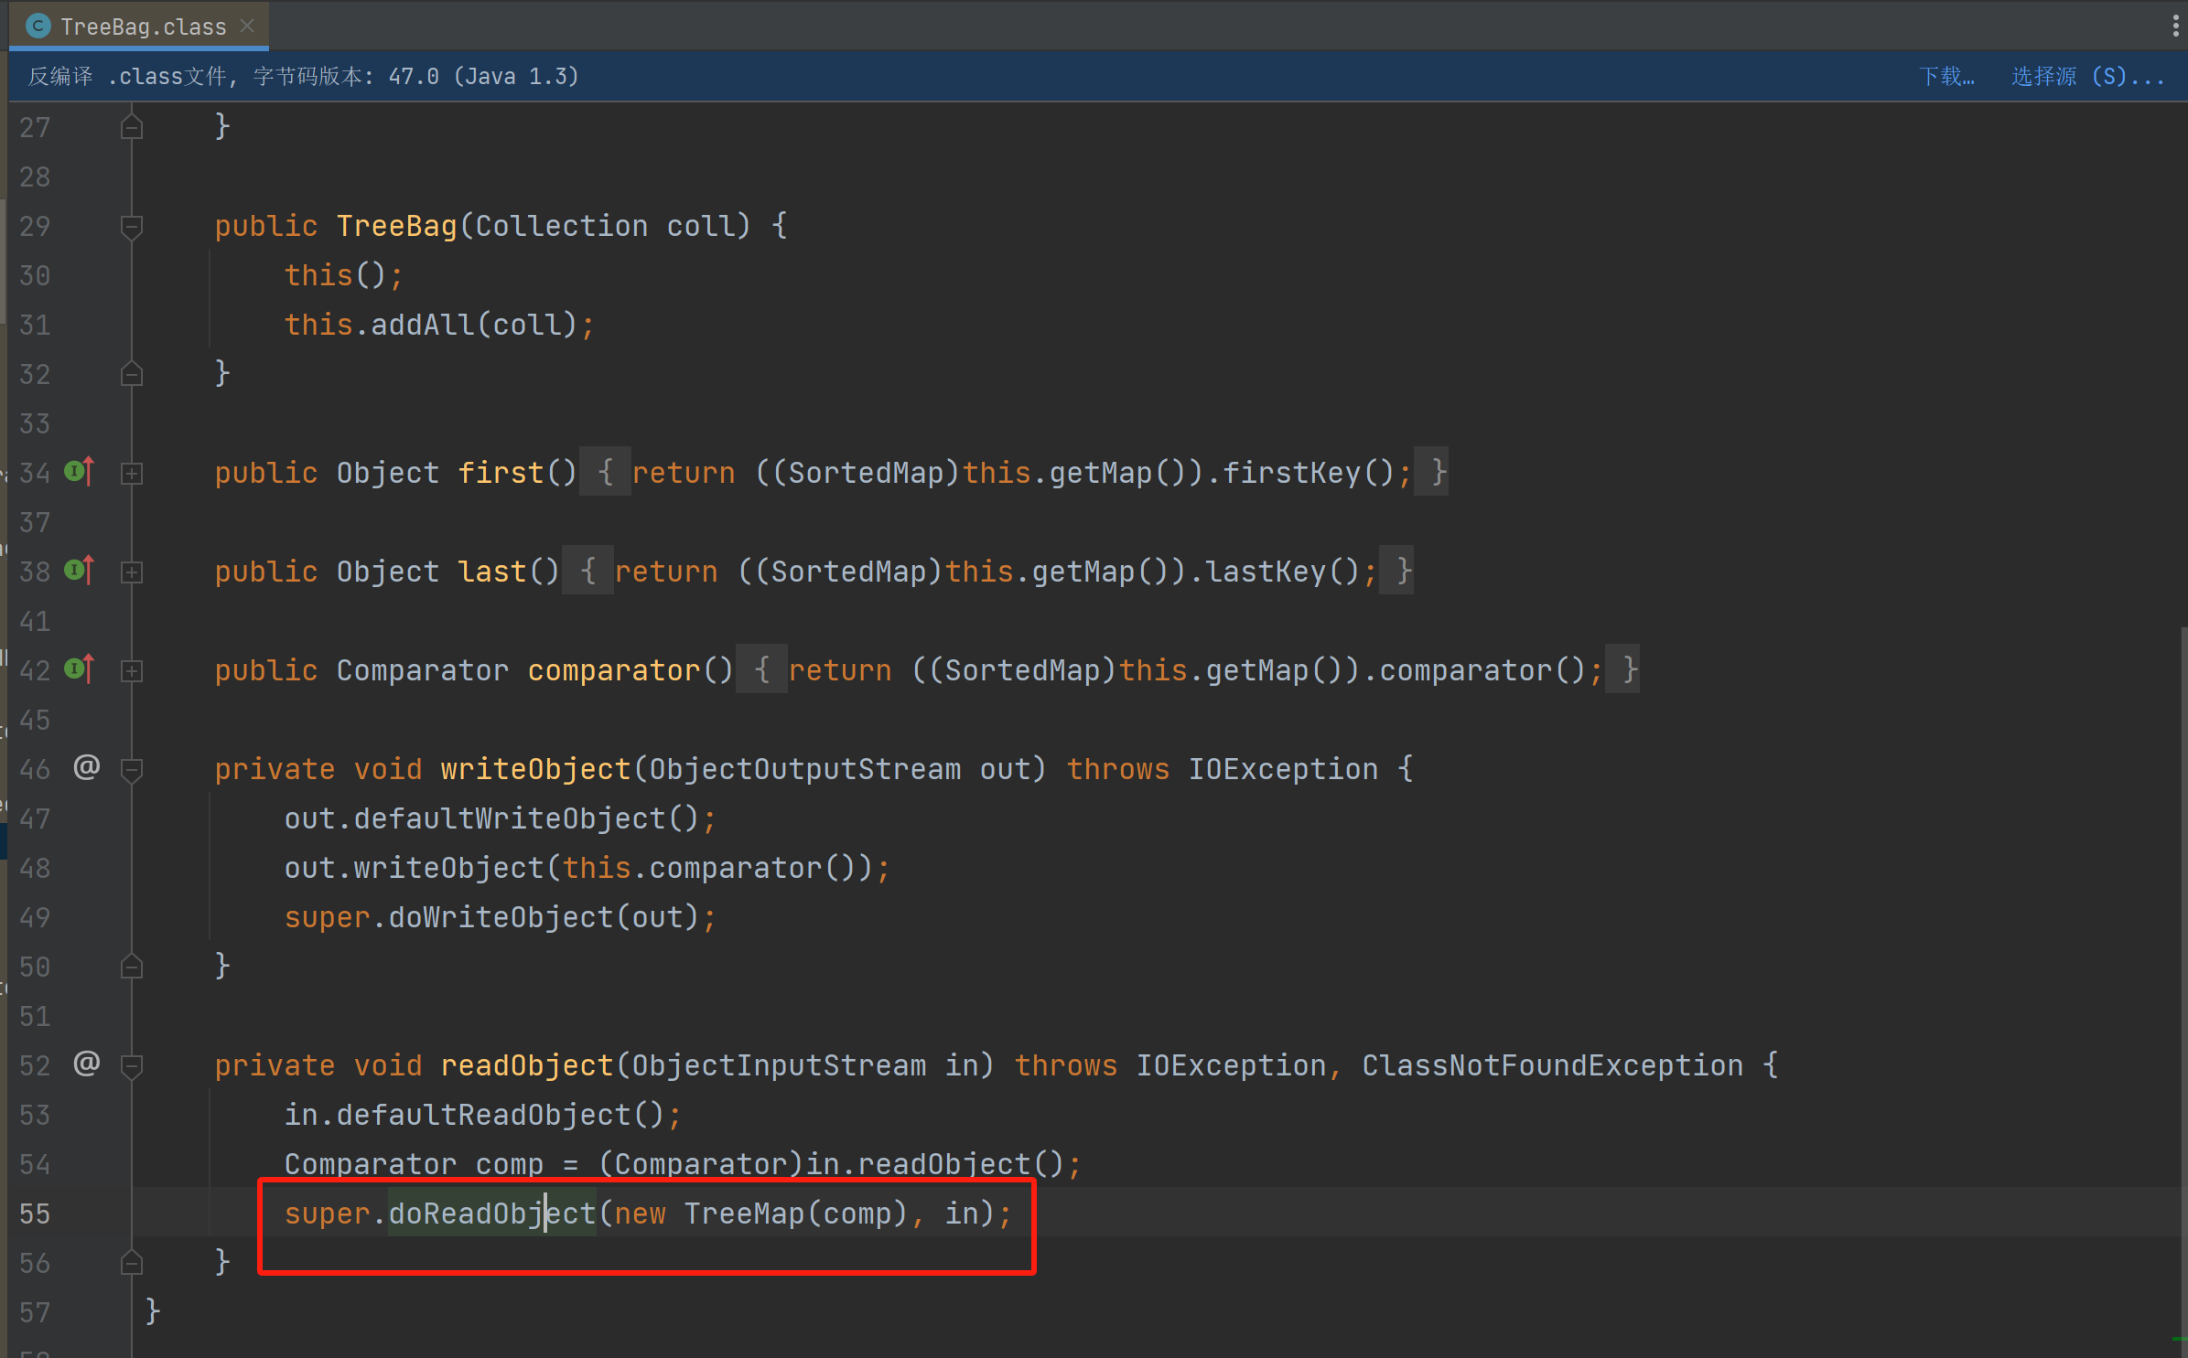Expand the folded first() method body
Image resolution: width=2188 pixels, height=1358 pixels.
pos(132,473)
